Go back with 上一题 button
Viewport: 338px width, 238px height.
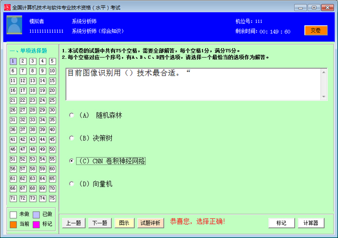coord(74,223)
